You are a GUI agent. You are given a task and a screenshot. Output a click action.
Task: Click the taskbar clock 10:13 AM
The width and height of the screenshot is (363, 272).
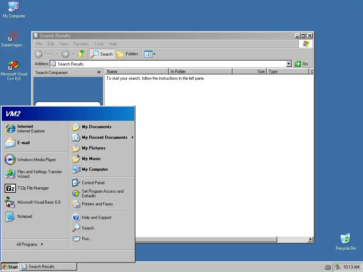(351, 267)
